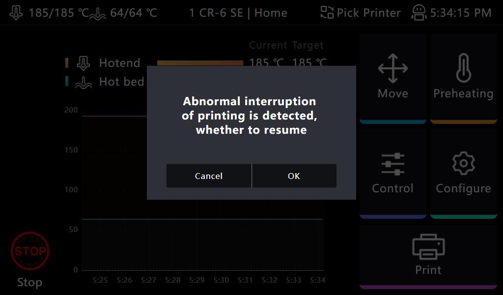
Task: Tap the Print printer icon
Action: coord(428,247)
